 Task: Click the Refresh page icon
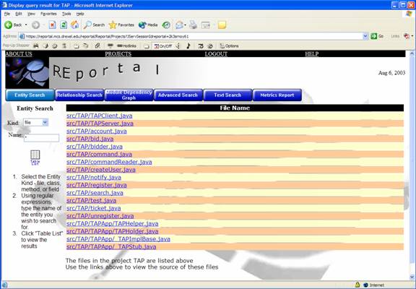(64, 25)
